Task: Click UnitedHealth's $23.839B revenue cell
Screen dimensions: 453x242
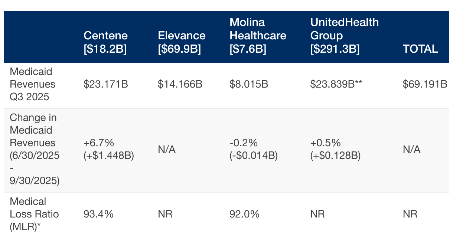Action: tap(336, 84)
